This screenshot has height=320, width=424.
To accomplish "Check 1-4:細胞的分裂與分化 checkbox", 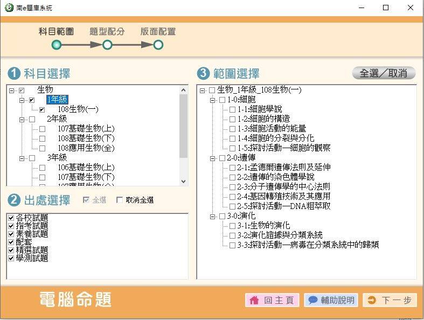I will [x=232, y=138].
